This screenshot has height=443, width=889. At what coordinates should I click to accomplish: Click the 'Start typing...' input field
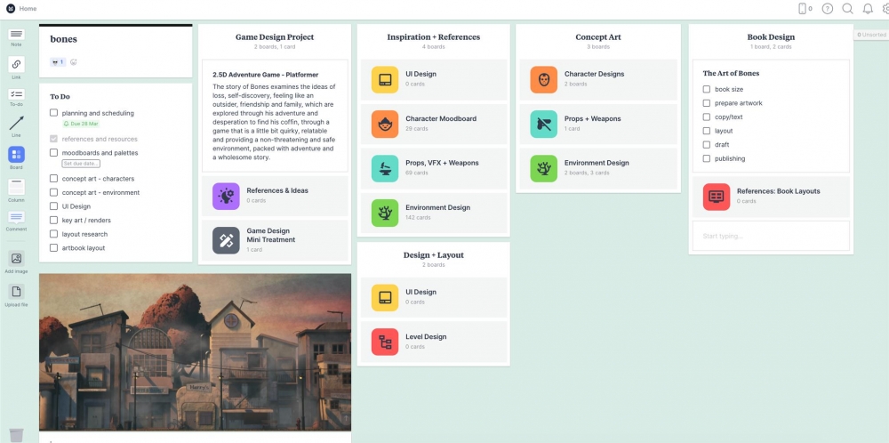point(770,236)
